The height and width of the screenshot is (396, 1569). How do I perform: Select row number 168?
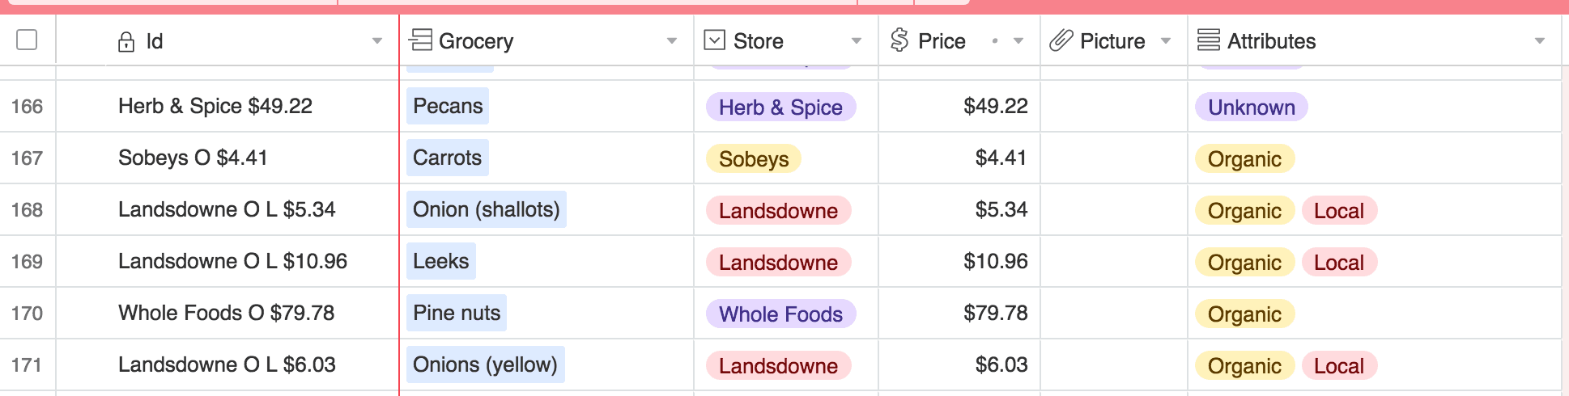pyautogui.click(x=27, y=210)
